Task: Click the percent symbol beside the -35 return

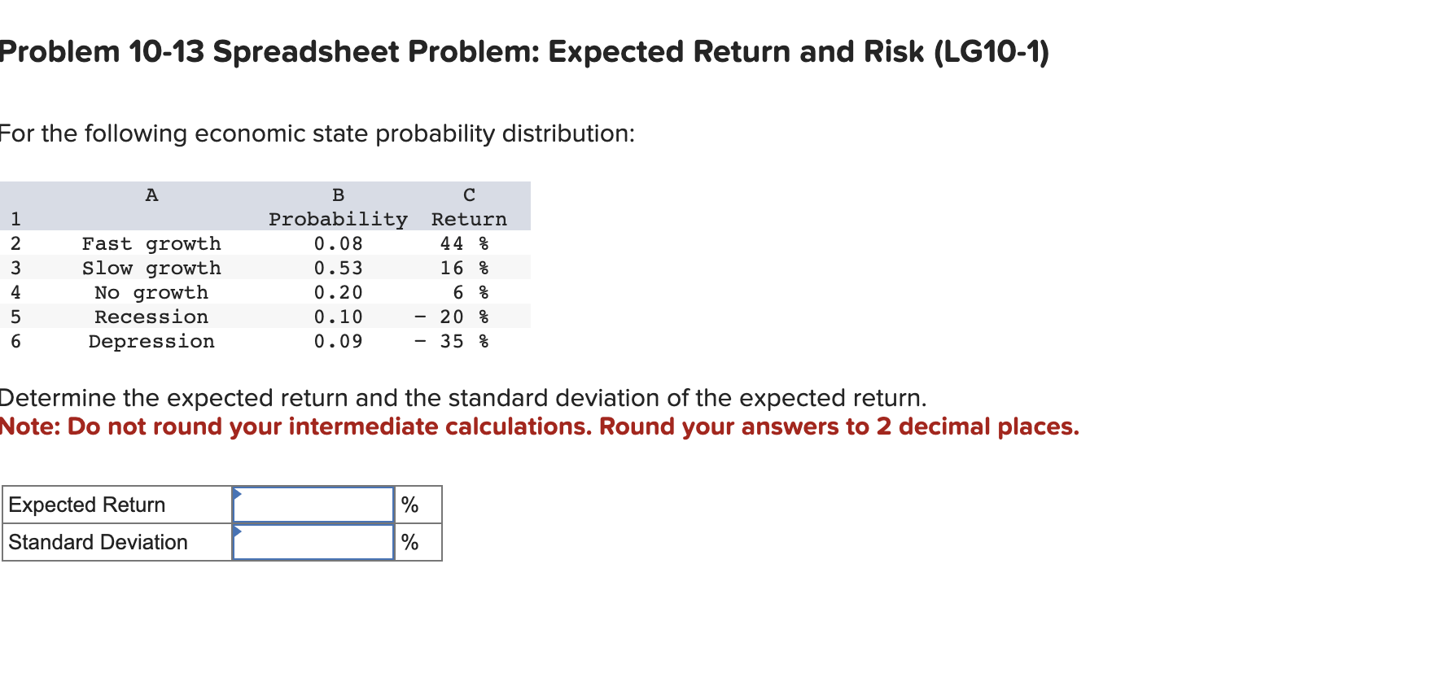Action: click(483, 341)
